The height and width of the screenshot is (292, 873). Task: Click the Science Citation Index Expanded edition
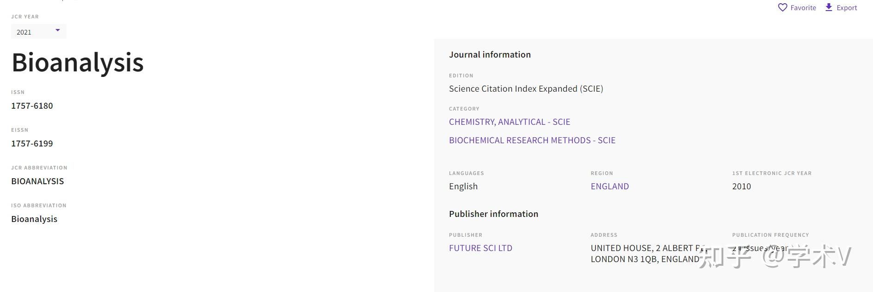tap(526, 88)
